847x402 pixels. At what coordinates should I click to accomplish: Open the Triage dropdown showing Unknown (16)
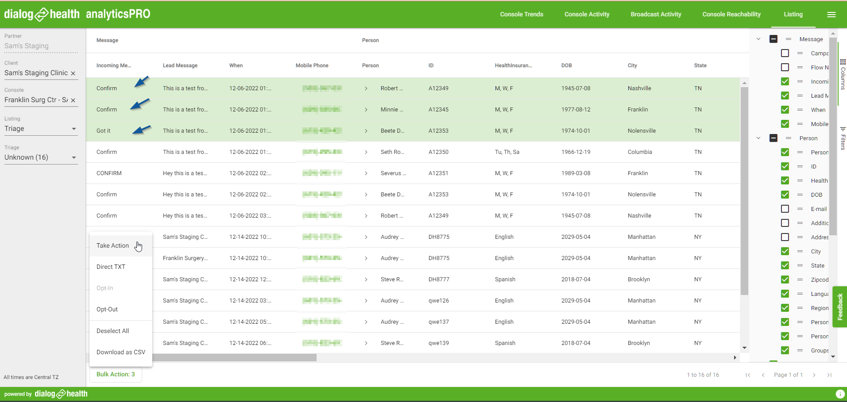[x=41, y=157]
